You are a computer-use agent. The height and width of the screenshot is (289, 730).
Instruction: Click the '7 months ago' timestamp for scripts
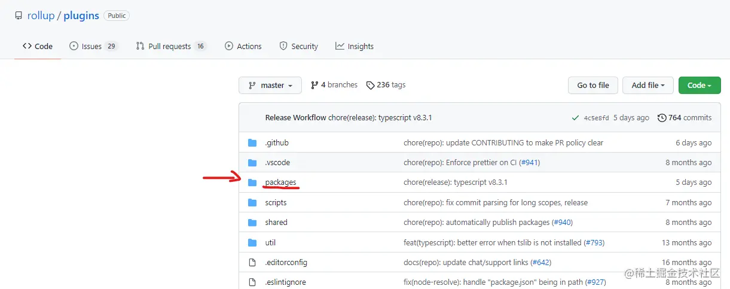tap(689, 203)
